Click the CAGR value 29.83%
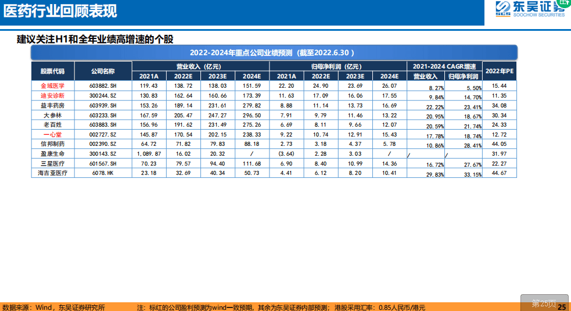Screen dimensions: 571x311 pos(435,174)
